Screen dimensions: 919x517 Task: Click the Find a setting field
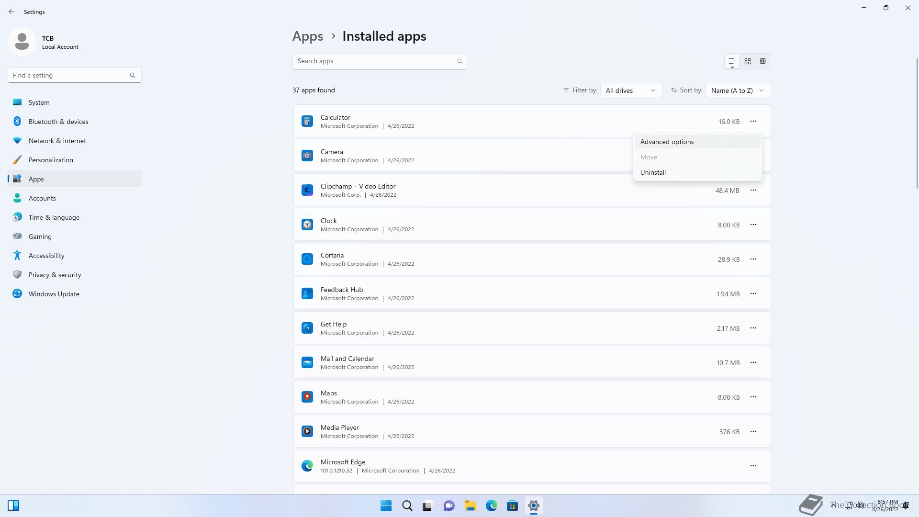69,75
